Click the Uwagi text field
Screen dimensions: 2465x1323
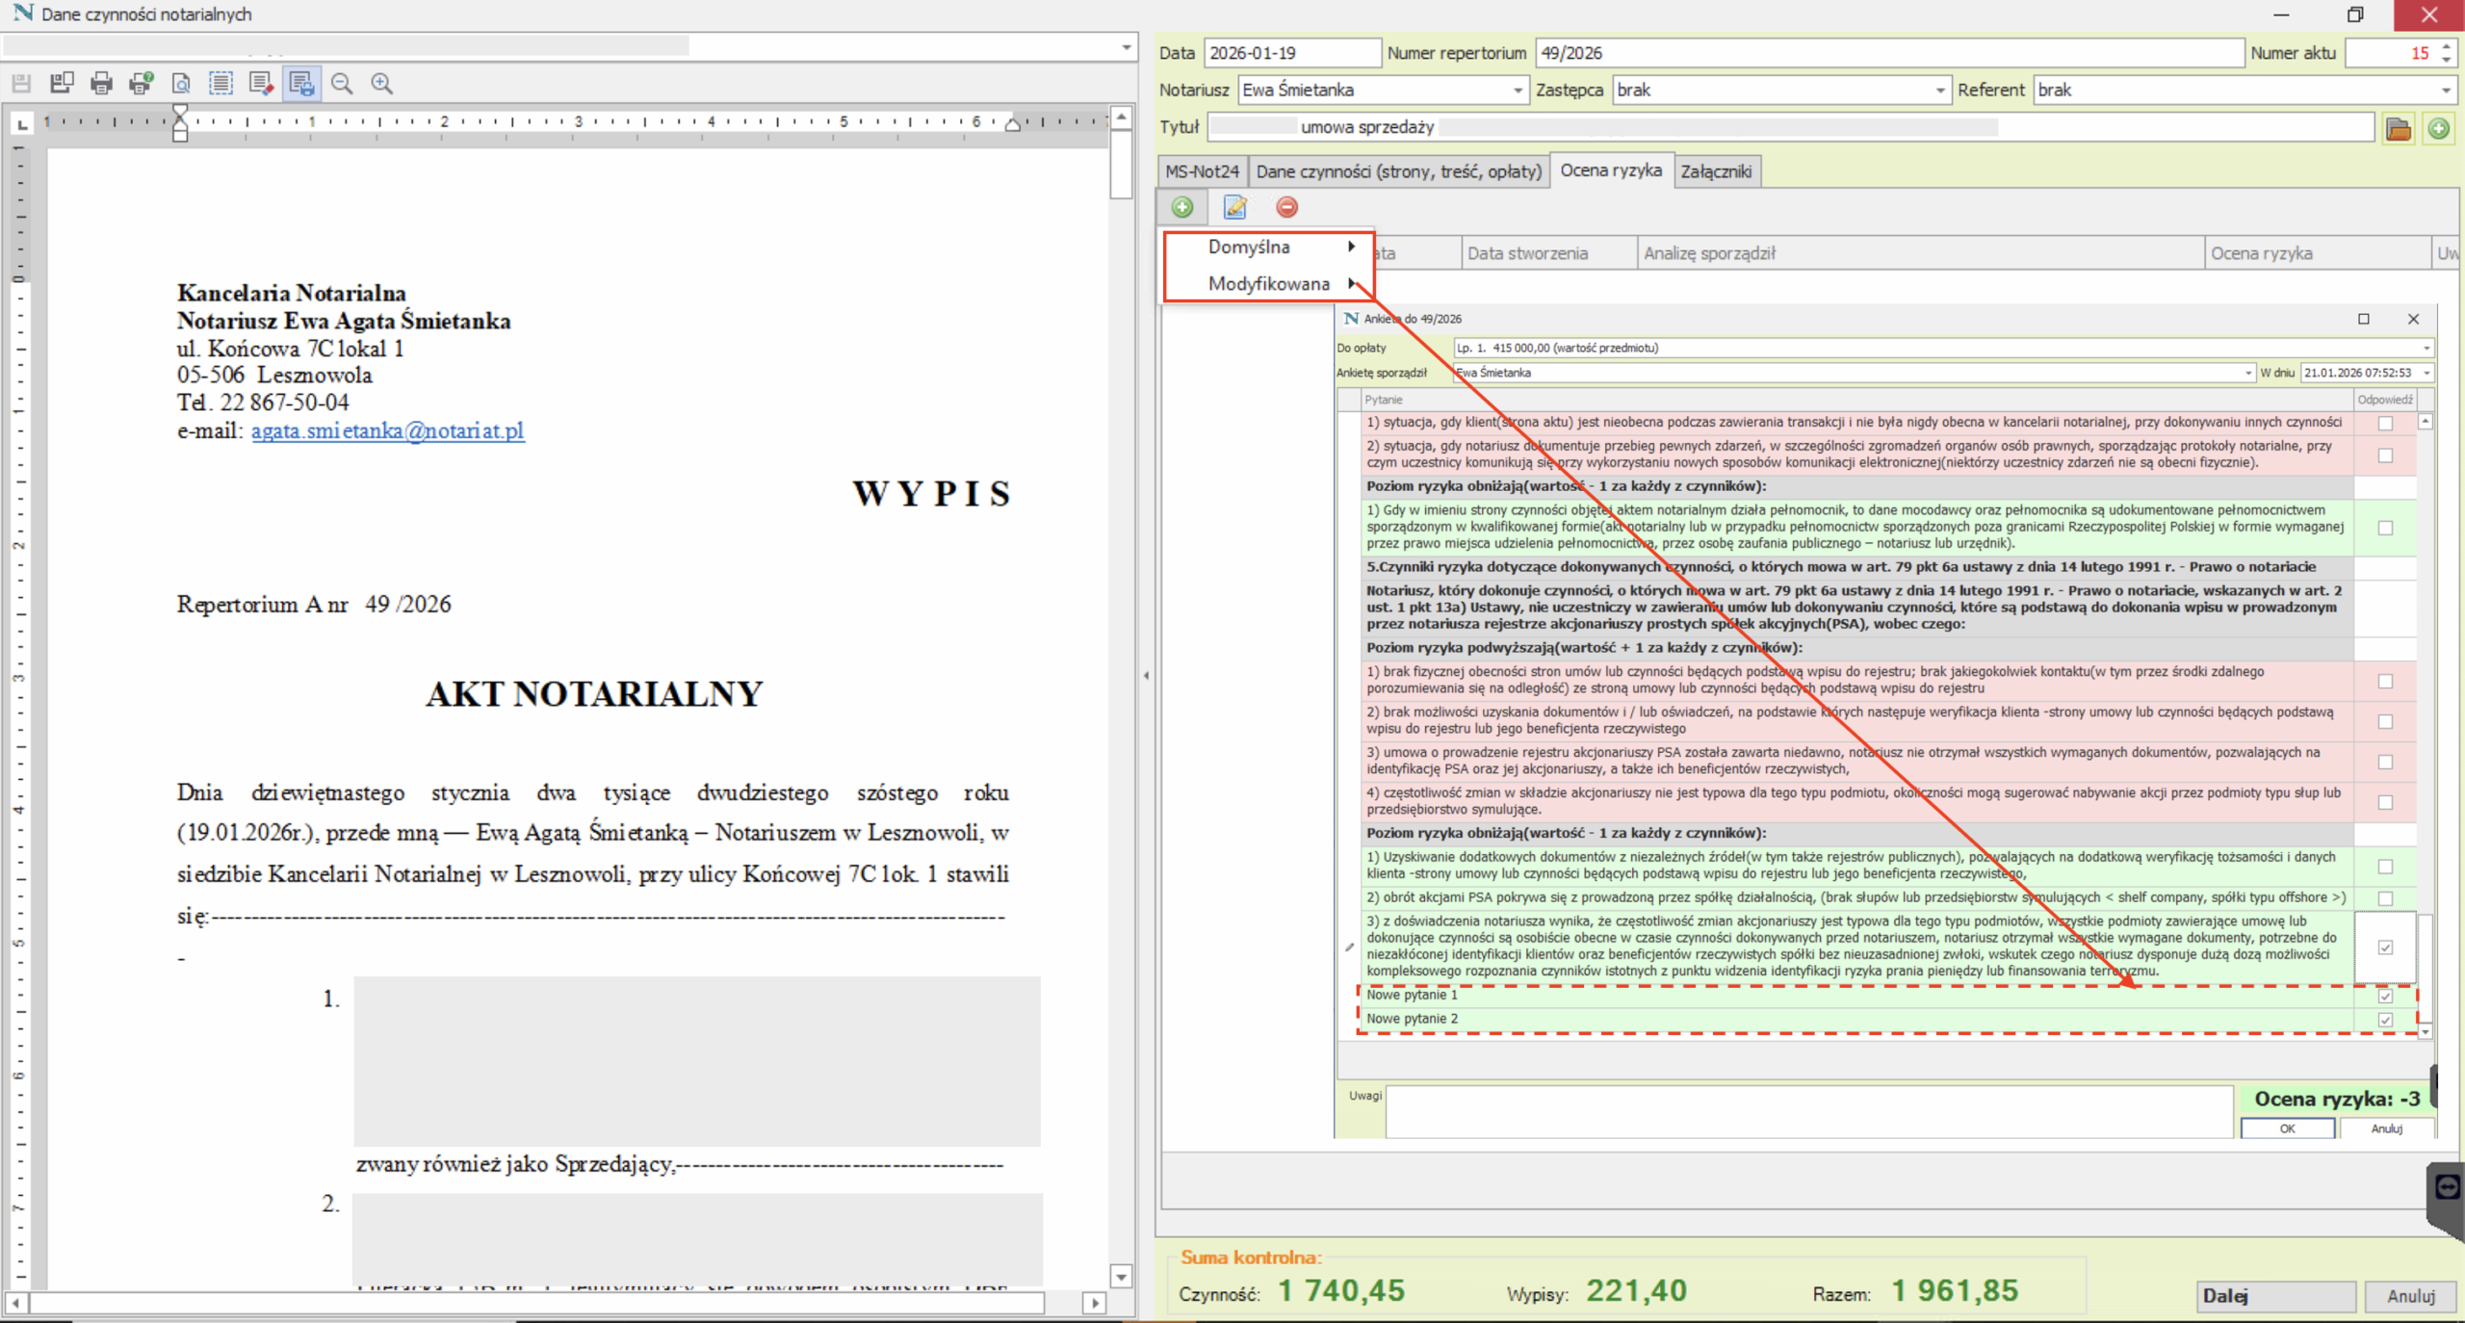point(1808,1111)
